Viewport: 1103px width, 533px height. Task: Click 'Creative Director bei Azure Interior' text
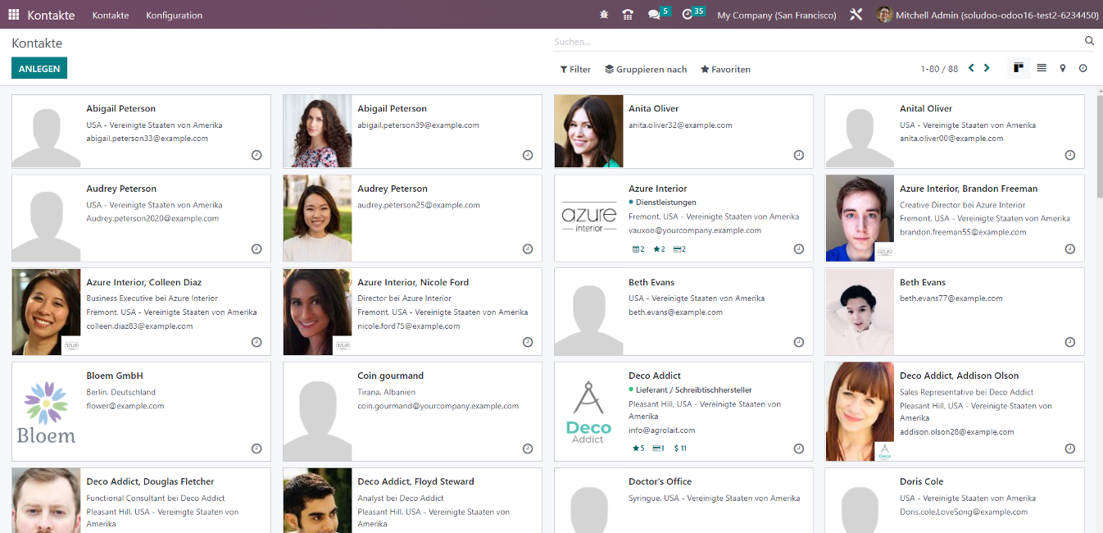pos(963,206)
